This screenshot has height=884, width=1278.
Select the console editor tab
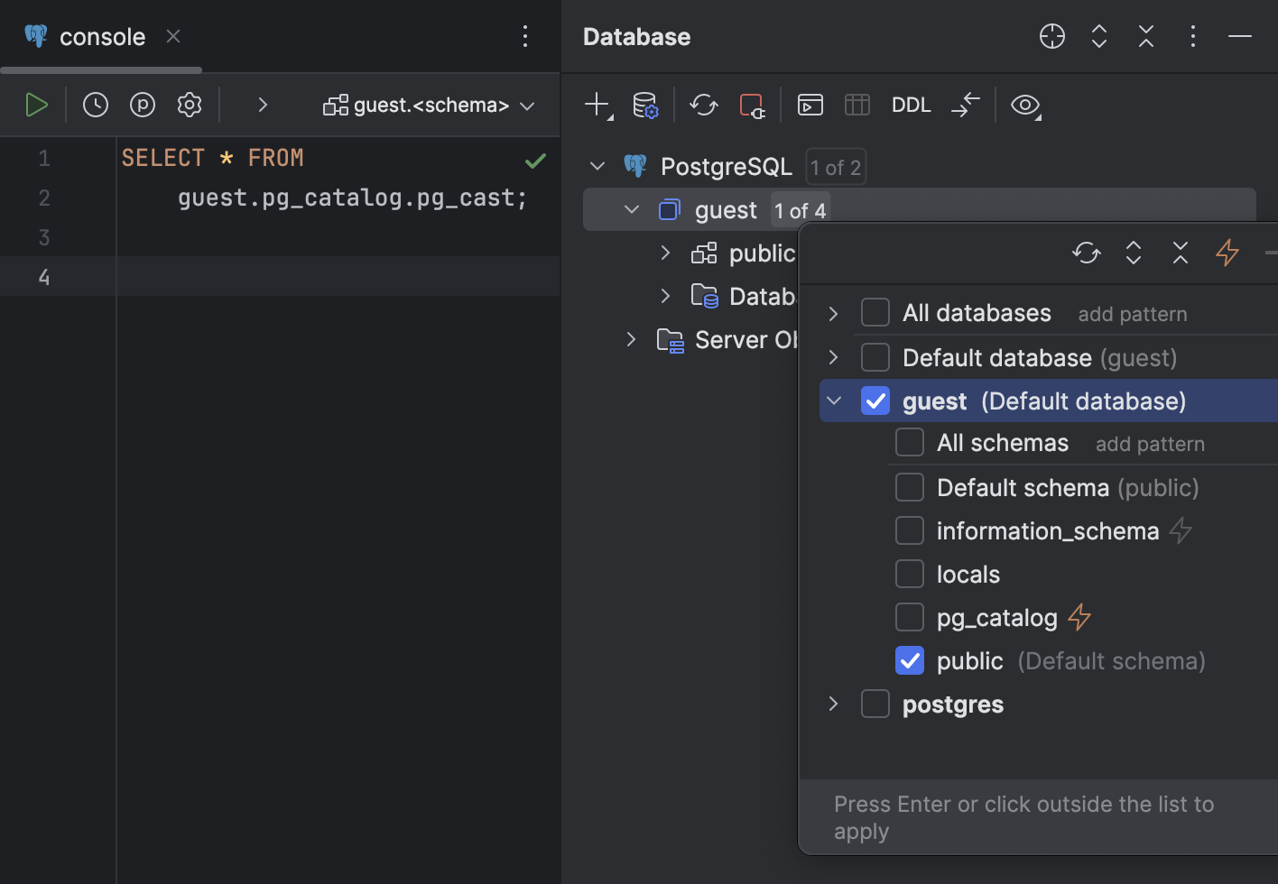click(x=102, y=36)
